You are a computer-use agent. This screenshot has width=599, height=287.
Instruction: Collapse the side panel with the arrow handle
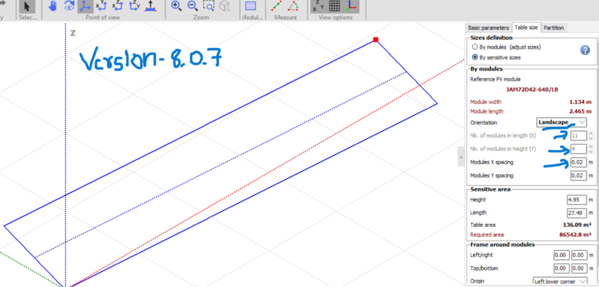(461, 157)
